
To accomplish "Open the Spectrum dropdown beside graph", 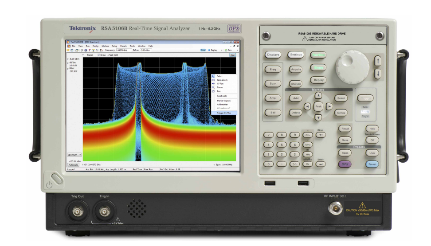I will point(74,155).
